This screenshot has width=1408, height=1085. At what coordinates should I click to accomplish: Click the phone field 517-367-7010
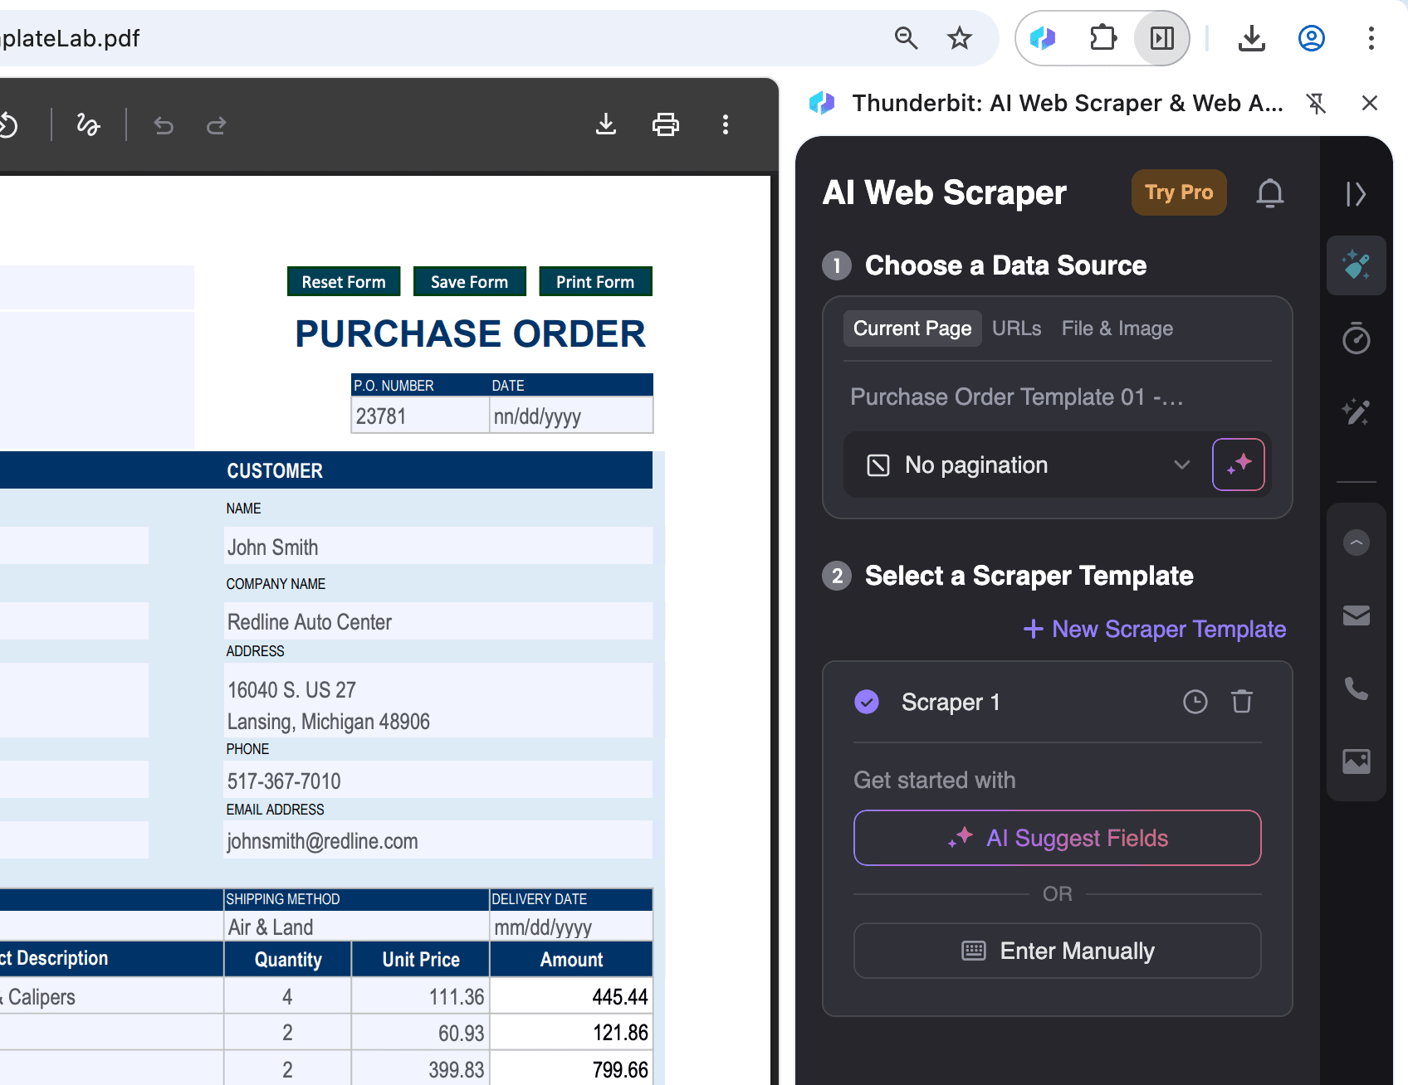pyautogui.click(x=438, y=781)
